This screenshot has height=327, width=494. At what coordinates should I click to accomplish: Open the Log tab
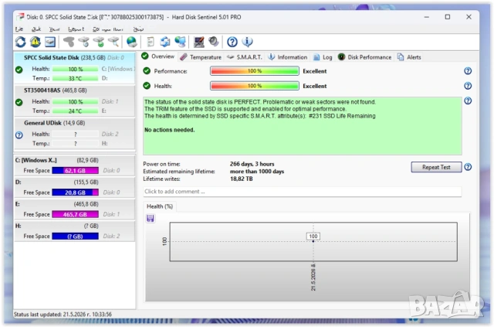(323, 57)
